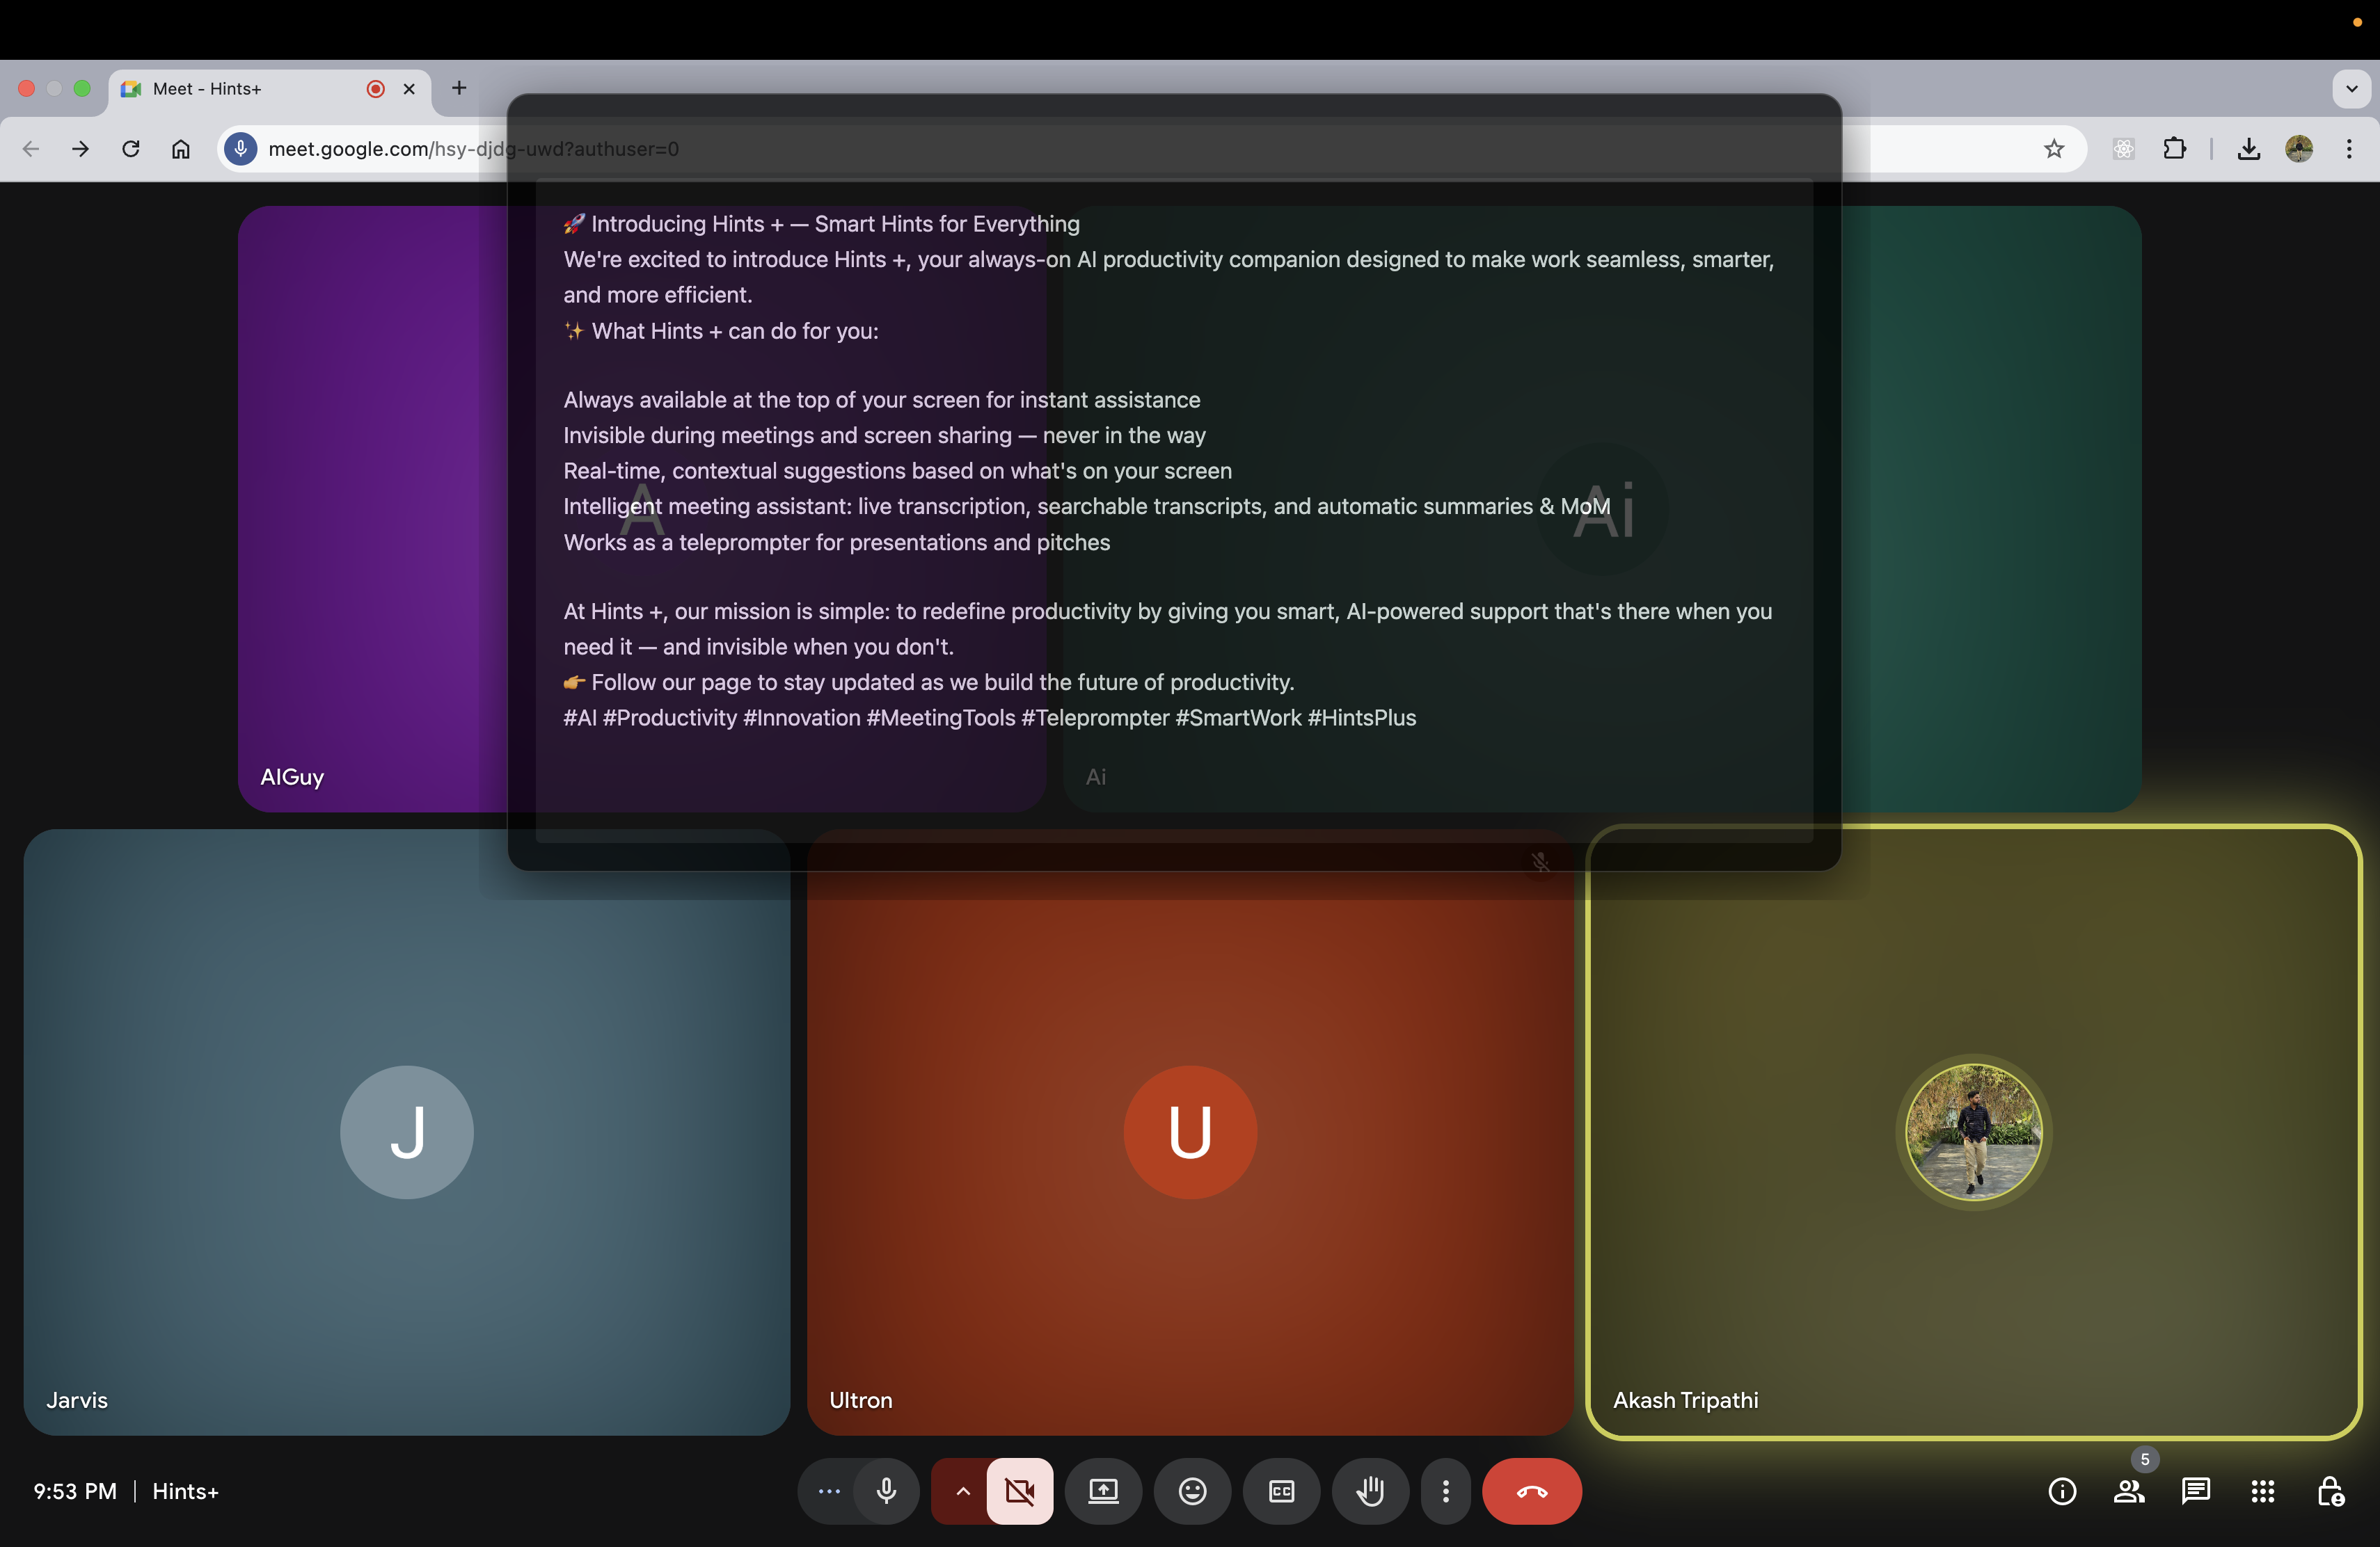Viewport: 2380px width, 1547px height.
Task: Click the Ultron name label
Action: click(x=860, y=1400)
